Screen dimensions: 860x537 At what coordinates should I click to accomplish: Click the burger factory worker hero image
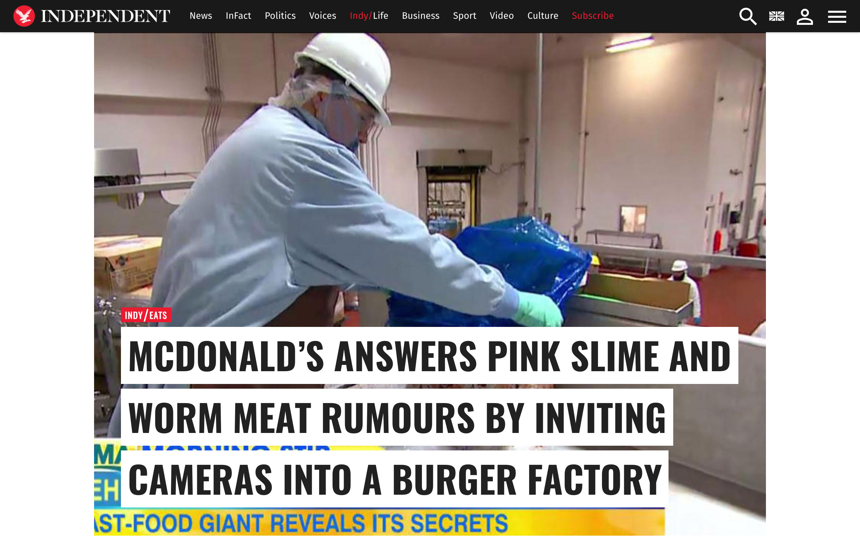click(430, 178)
